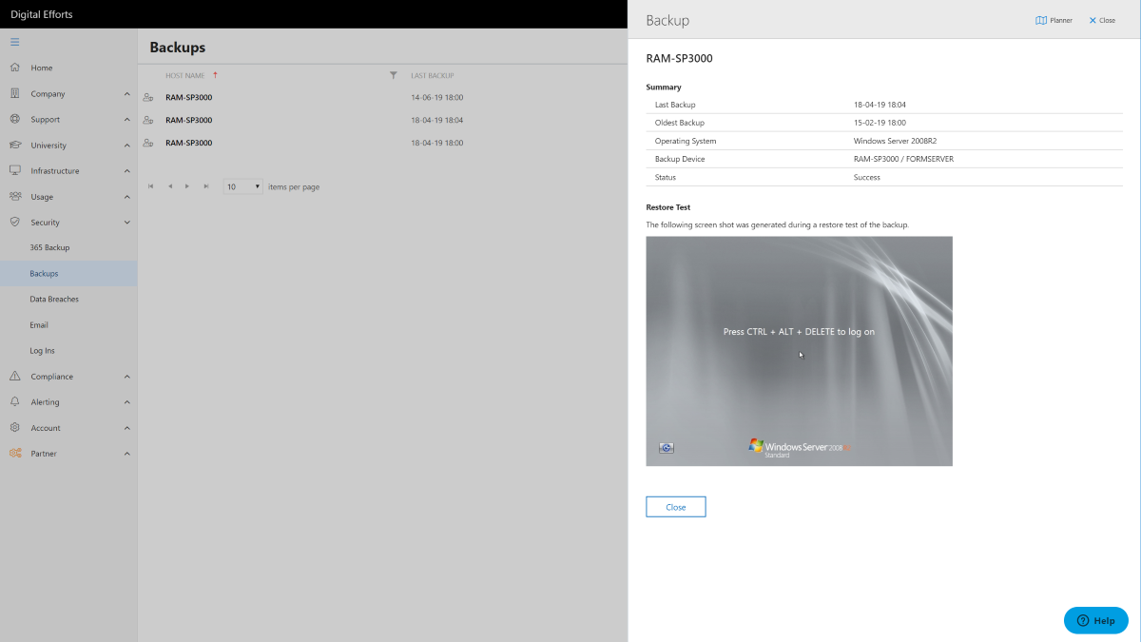Image resolution: width=1141 pixels, height=642 pixels.
Task: Click the Infrastructure monitor icon
Action: click(15, 170)
